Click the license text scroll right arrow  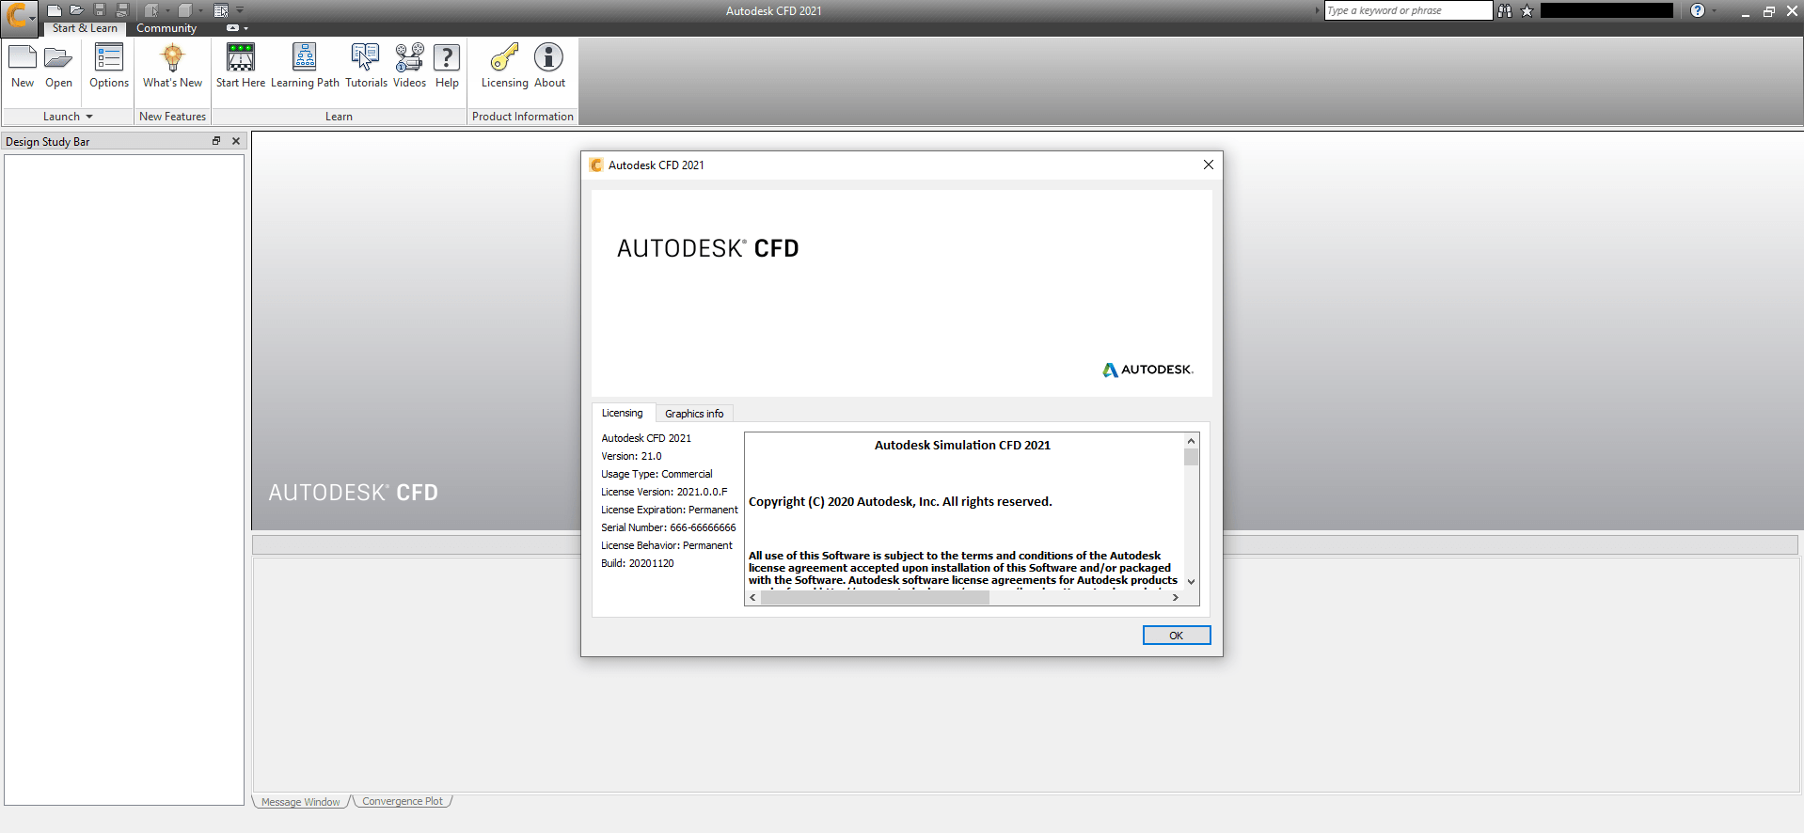1176,598
